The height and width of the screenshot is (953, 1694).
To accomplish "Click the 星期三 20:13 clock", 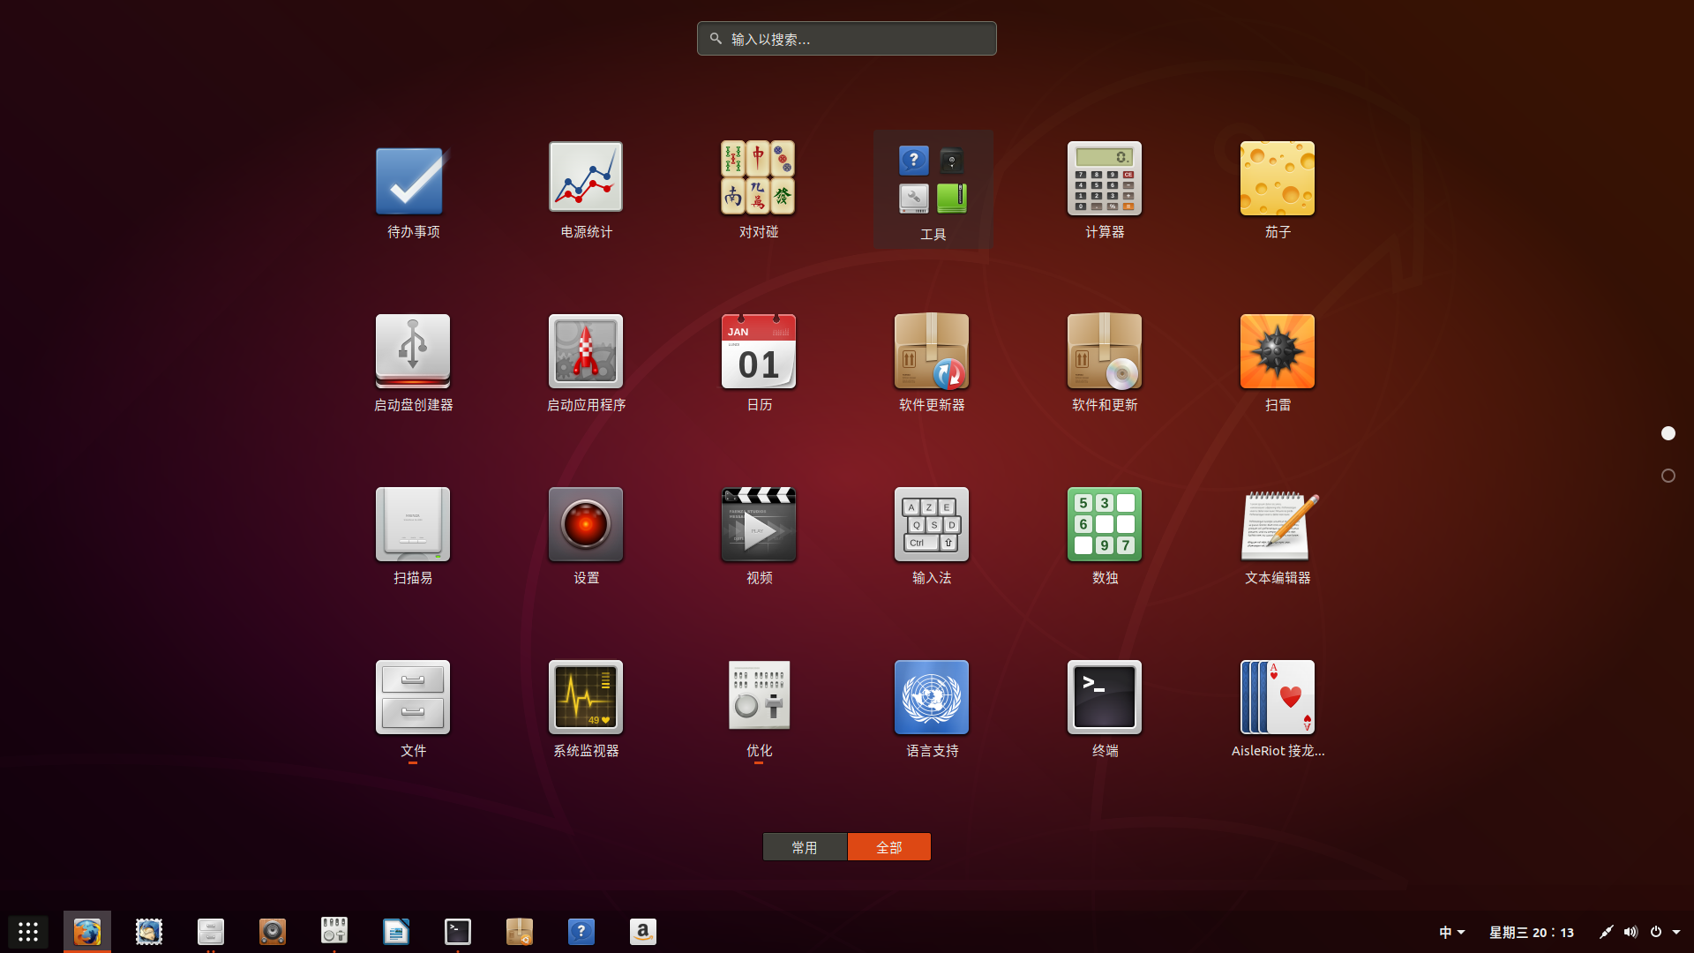I will point(1531,932).
